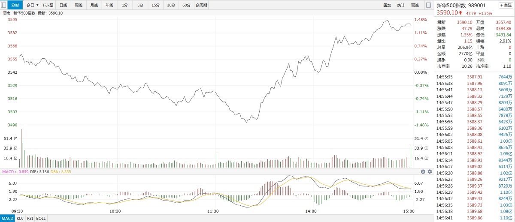Select the 15分 period
This screenshot has width=515, height=222.
tap(155, 5)
